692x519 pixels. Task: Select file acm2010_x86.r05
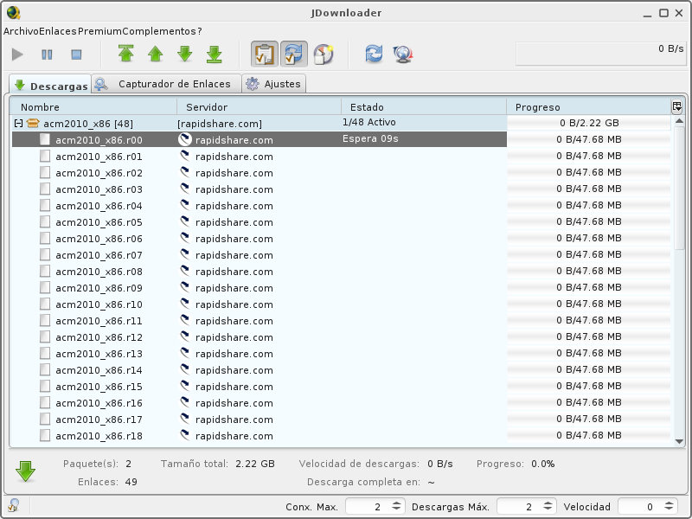pyautogui.click(x=99, y=222)
